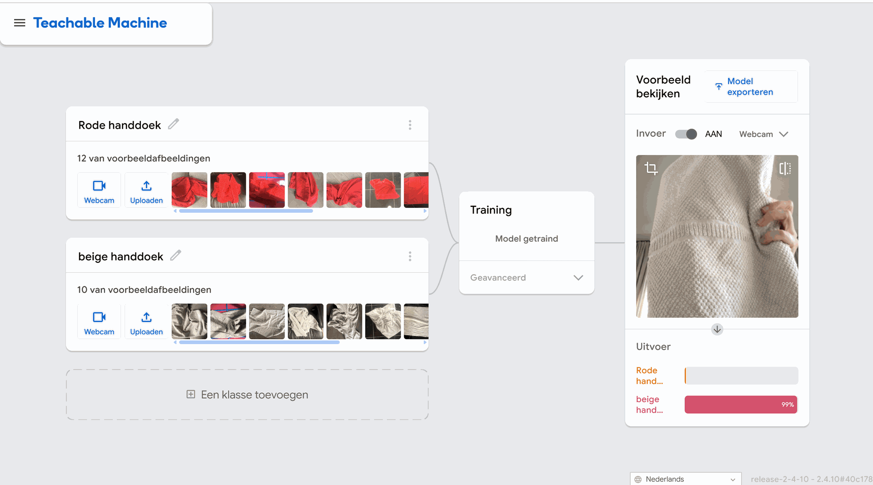
Task: Click the Rode hand... output bar
Action: [x=741, y=375]
